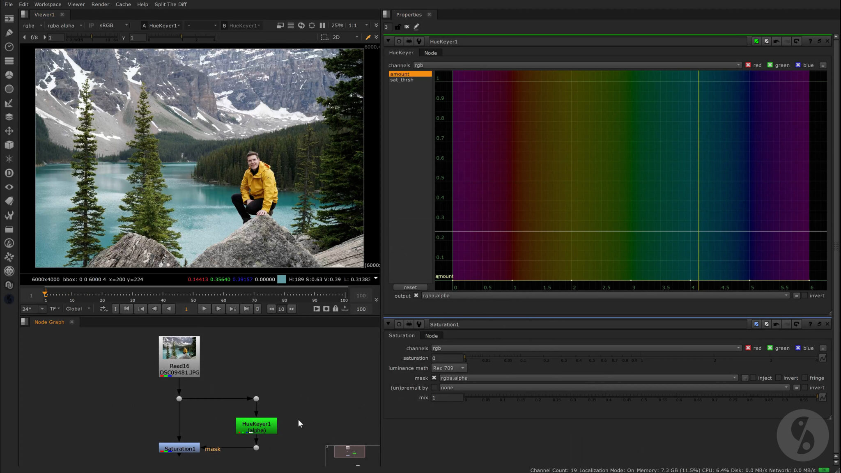
Task: Click the viewer color picker paint icon
Action: tap(368, 37)
